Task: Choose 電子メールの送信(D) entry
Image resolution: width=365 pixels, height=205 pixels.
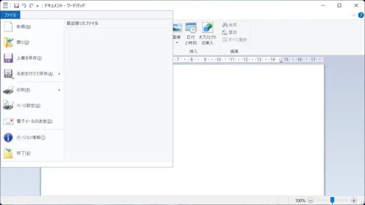Action: [x=32, y=121]
